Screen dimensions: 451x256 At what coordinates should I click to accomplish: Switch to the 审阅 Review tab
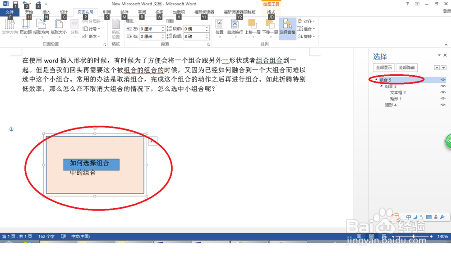pos(142,12)
